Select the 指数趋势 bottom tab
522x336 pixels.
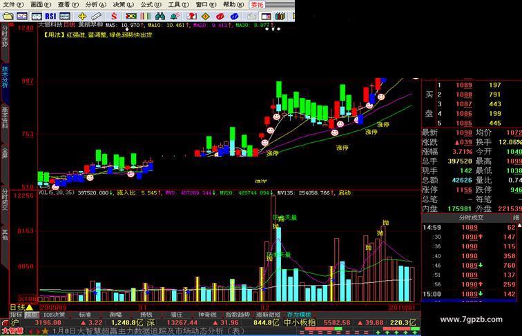238,315
